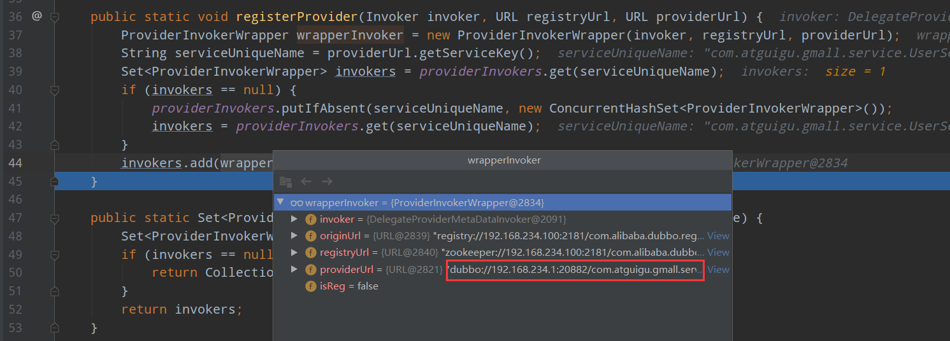This screenshot has height=341, width=950.
Task: Fold the method starting at line 47
Action: (55, 218)
